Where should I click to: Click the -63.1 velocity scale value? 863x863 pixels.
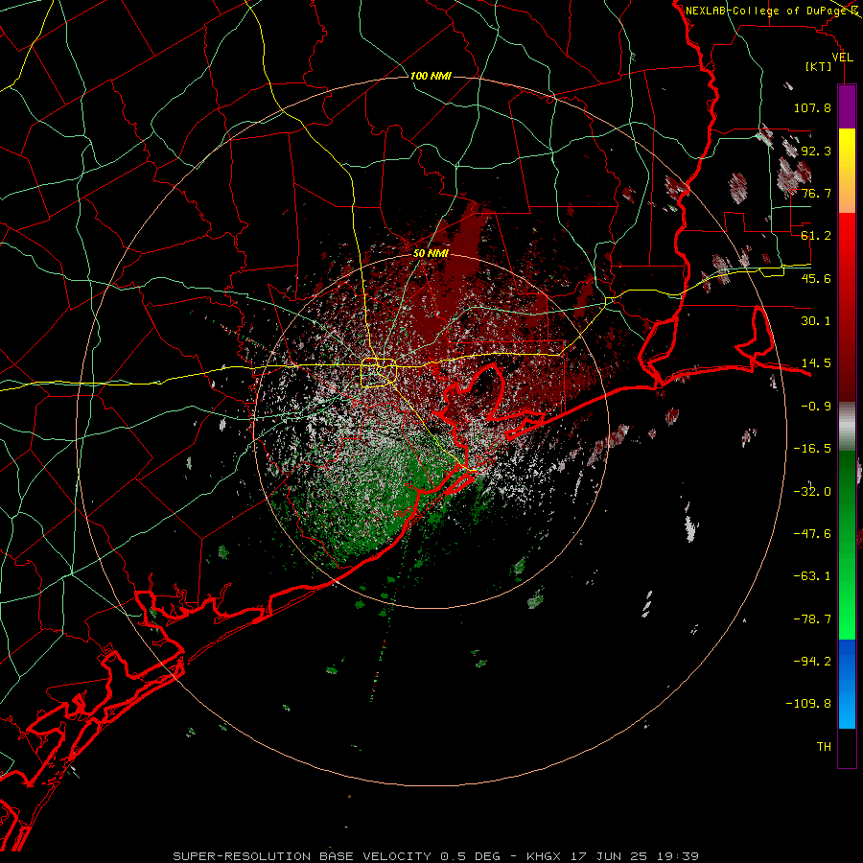[x=812, y=576]
